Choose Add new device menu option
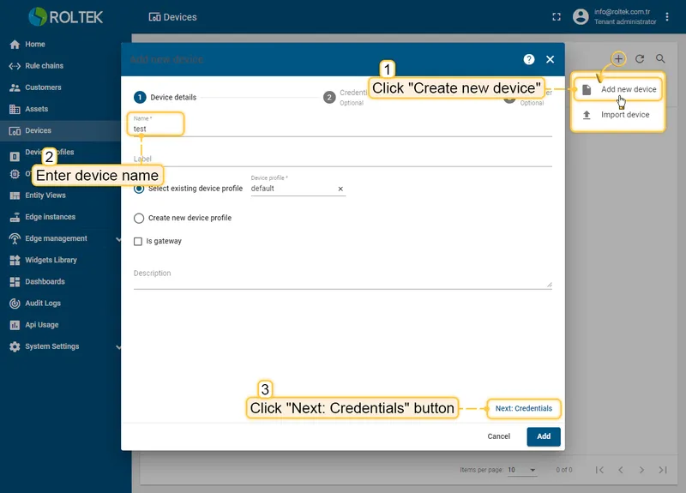The height and width of the screenshot is (493, 686). [x=617, y=89]
